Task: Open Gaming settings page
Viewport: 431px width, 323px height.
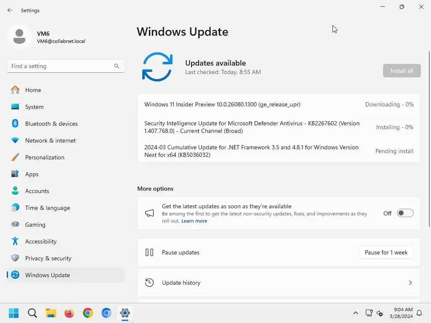Action: coord(65,225)
